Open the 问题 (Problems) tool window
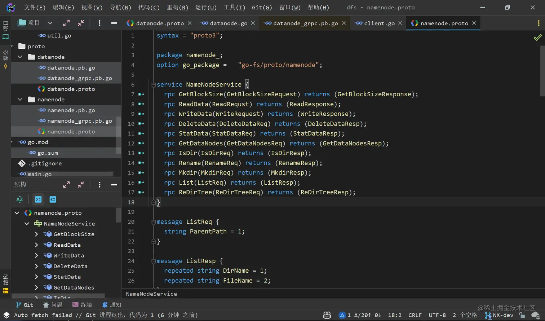The width and height of the screenshot is (545, 321). click(53, 305)
